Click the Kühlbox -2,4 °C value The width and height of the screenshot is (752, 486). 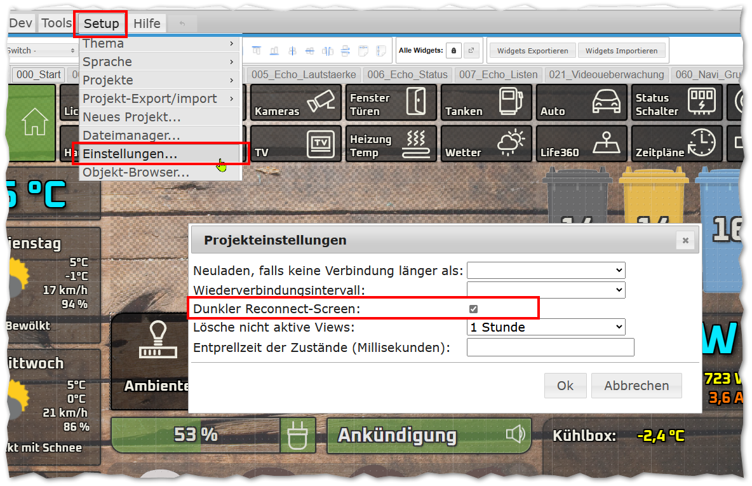pos(661,436)
